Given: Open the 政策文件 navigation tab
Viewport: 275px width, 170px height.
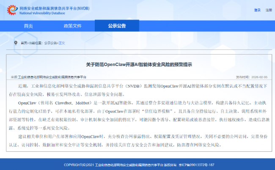Looking at the screenshot, I should (73, 26).
